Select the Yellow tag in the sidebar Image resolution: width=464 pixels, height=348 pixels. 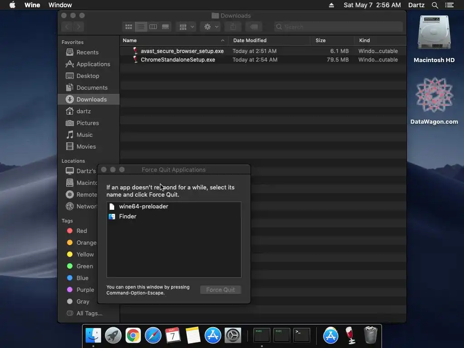coord(81,255)
